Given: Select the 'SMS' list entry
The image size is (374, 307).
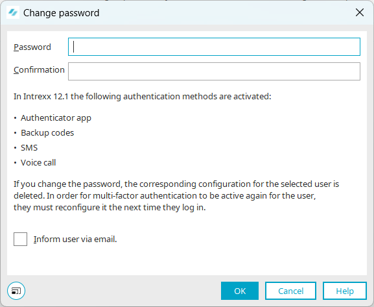Looking at the screenshot, I should tap(29, 147).
